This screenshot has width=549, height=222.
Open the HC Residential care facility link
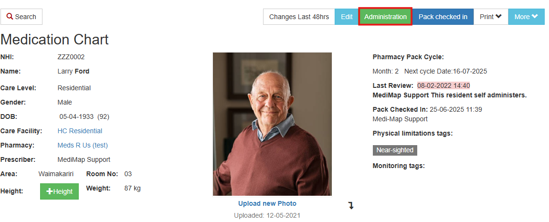click(80, 131)
